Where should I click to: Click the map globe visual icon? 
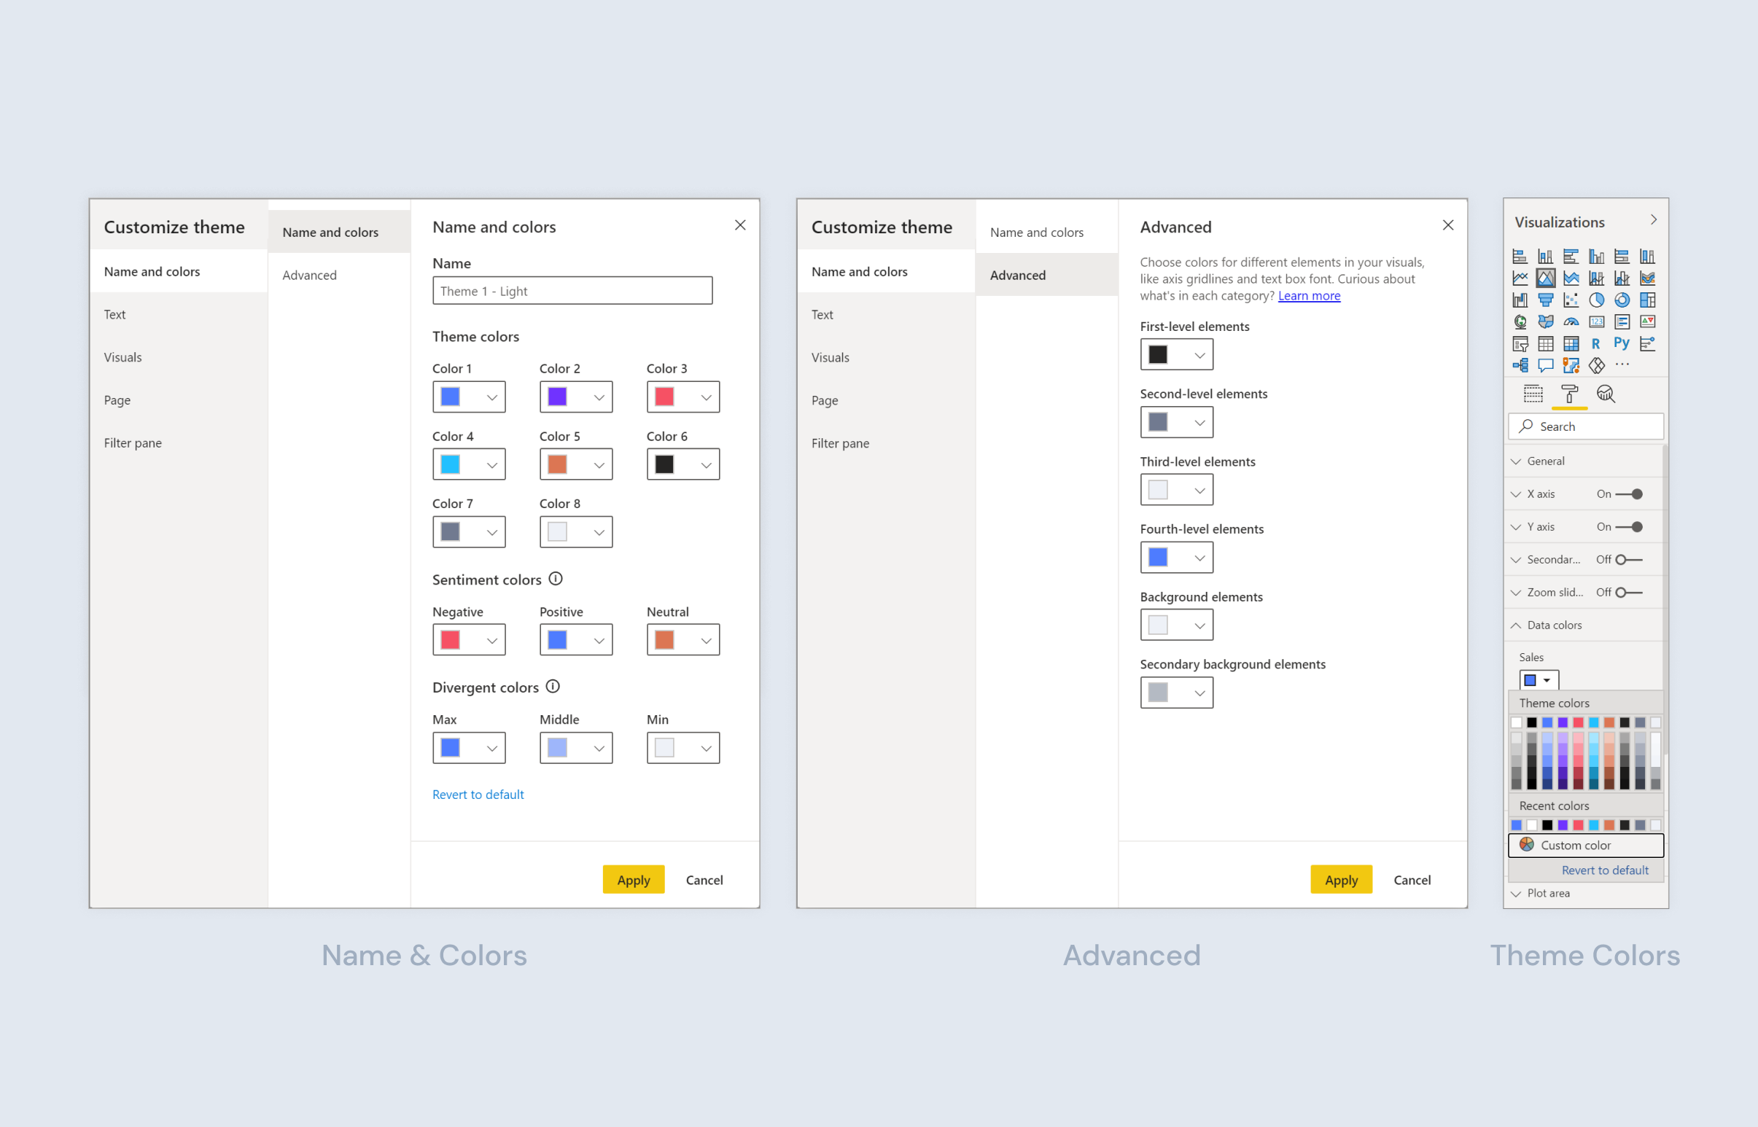1521,322
